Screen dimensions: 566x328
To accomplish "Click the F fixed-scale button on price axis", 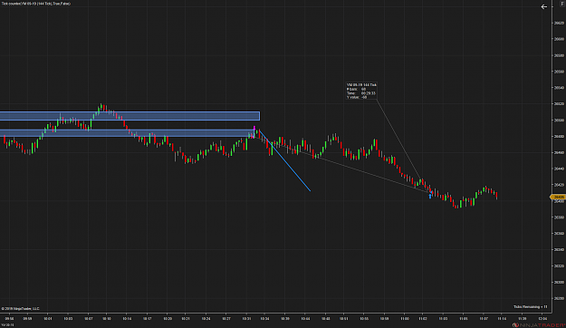I will [x=562, y=4].
